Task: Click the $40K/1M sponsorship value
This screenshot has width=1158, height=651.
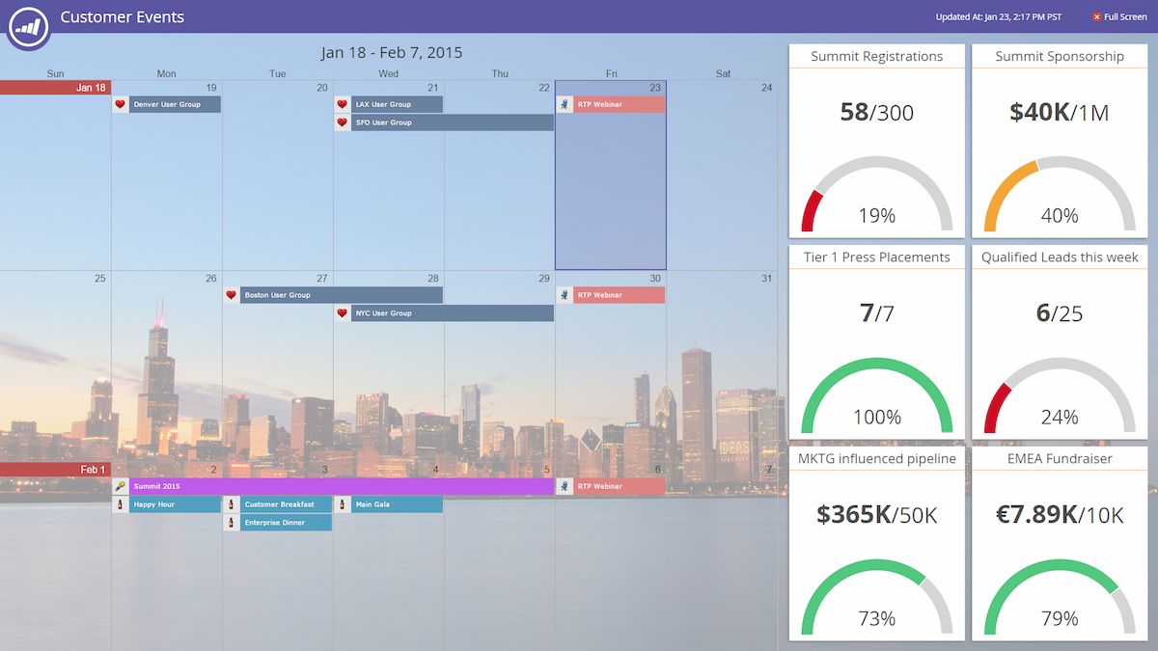Action: point(1060,113)
